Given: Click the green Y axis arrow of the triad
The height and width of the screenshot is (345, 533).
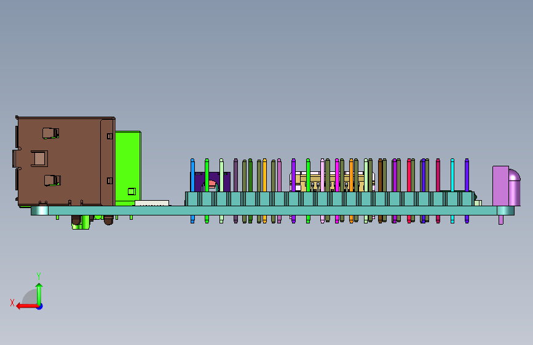Looking at the screenshot, I should [x=39, y=293].
